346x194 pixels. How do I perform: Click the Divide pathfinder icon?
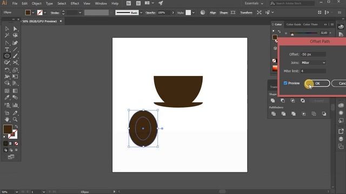(274, 114)
